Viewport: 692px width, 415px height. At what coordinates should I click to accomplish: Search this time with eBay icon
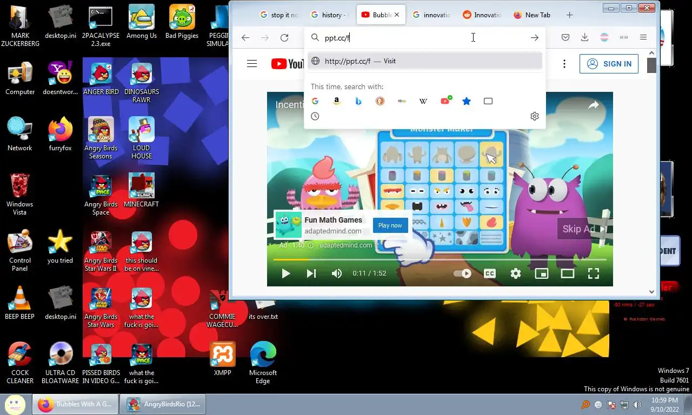point(402,101)
